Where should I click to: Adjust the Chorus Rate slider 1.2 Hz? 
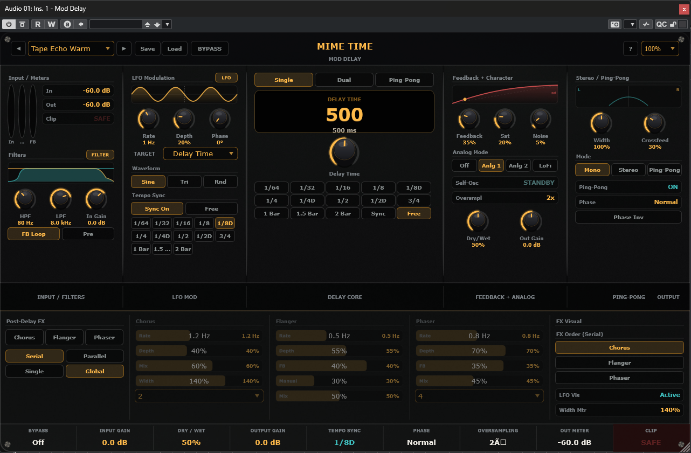199,336
